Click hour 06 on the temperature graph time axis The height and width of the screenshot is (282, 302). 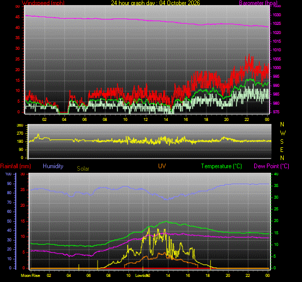click(x=88, y=275)
